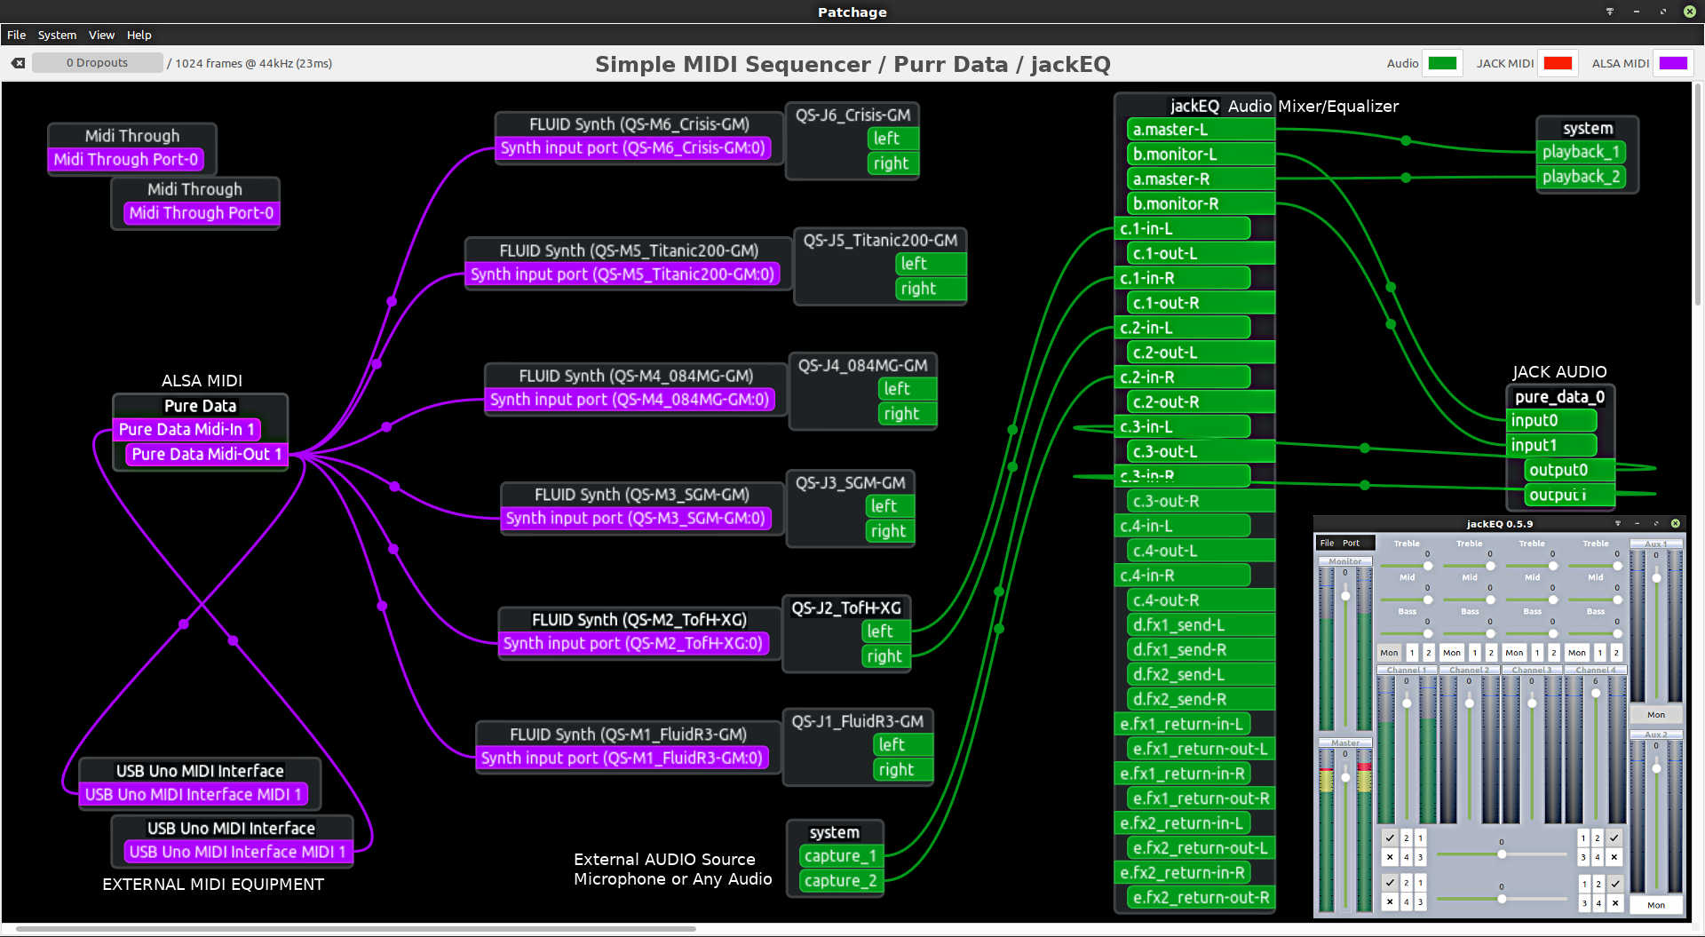Adjust the Channel 2 Mid slider
The image size is (1705, 937).
point(1470,600)
